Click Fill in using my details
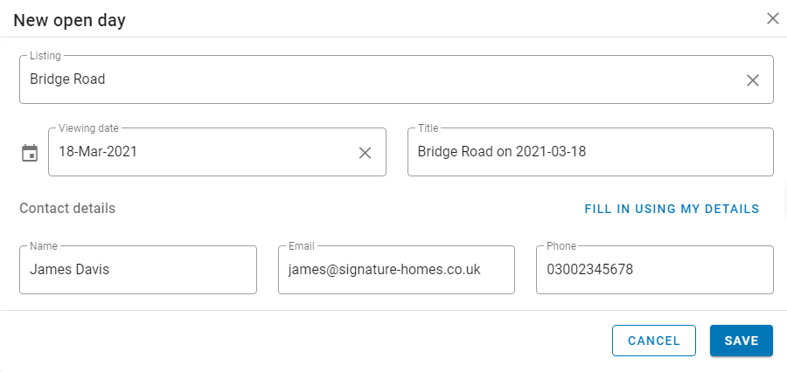This screenshot has width=787, height=372. click(x=672, y=209)
